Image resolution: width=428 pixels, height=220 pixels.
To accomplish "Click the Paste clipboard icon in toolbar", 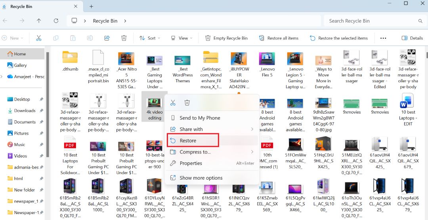I will tap(73, 38).
